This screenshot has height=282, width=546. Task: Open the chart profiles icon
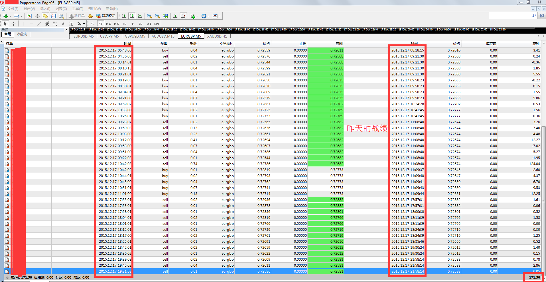click(x=16, y=16)
